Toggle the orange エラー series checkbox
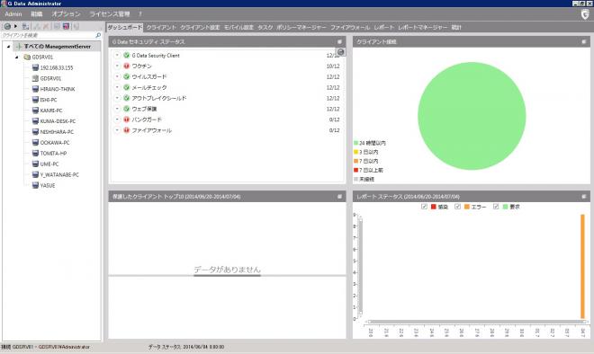Screen dimensions: 594x354 coord(457,207)
